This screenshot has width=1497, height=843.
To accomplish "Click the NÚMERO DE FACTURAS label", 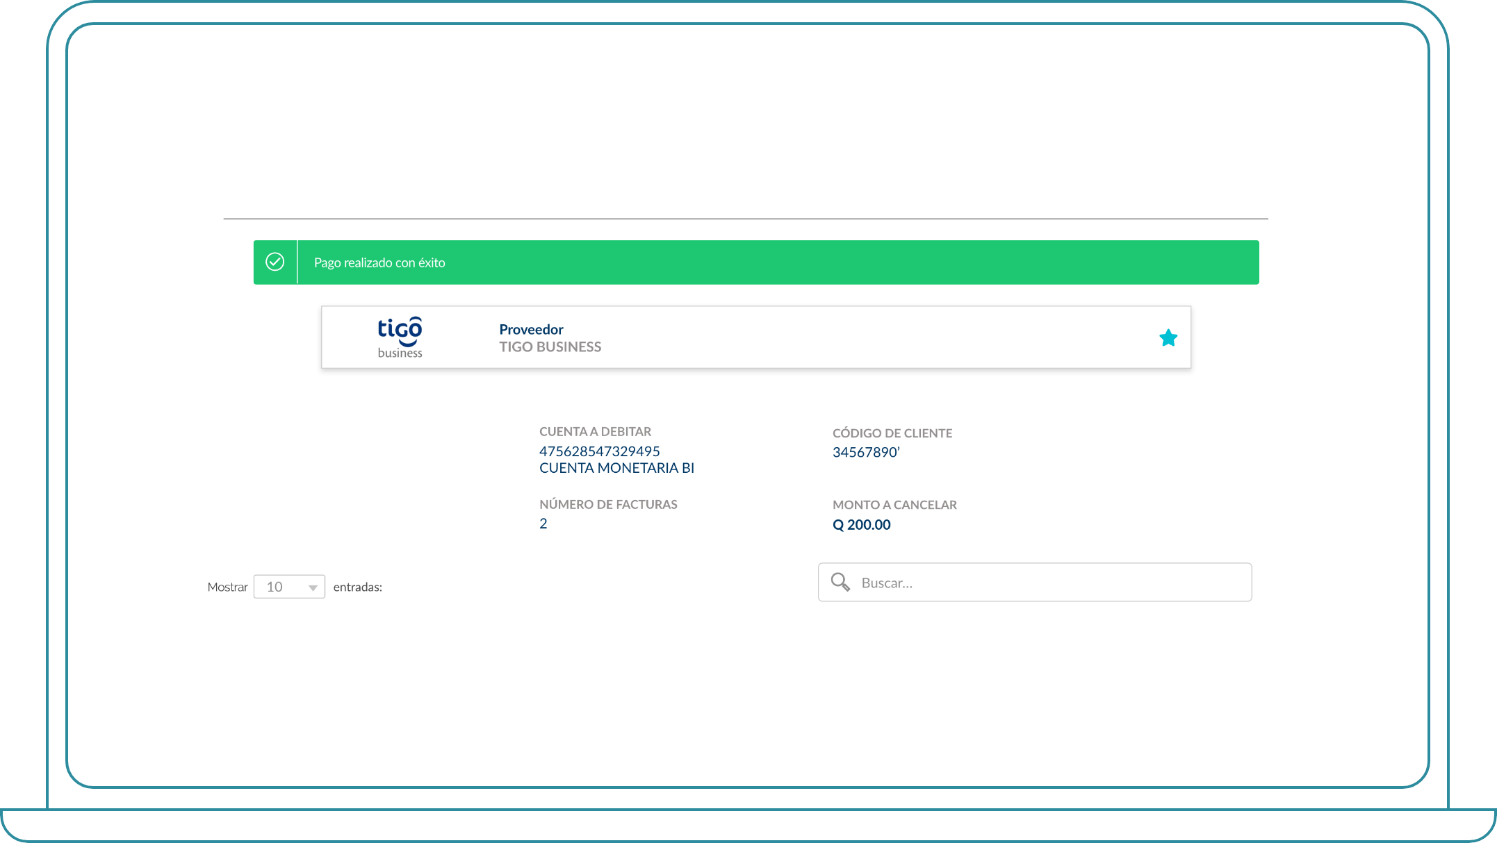I will coord(608,504).
